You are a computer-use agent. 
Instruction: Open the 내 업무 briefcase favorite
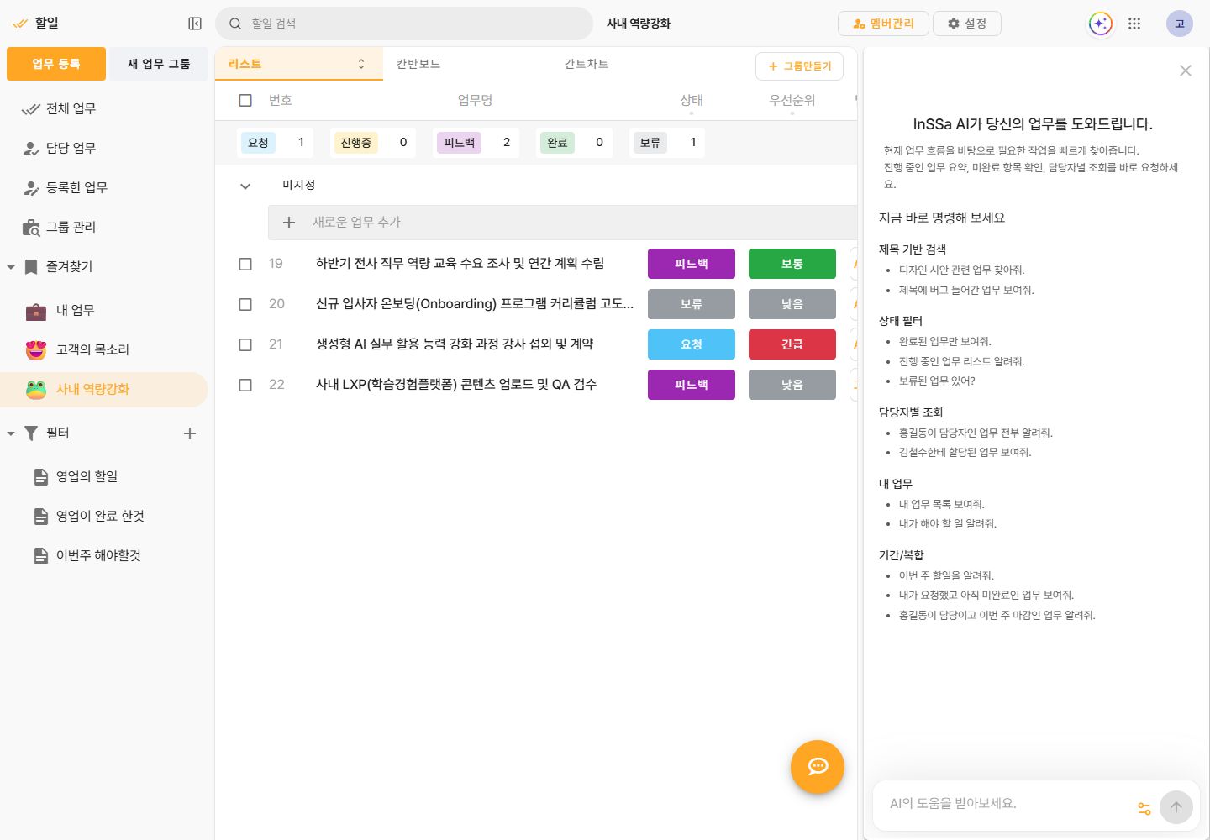tap(105, 310)
